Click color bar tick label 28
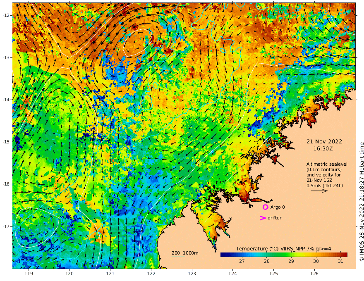The image size is (364, 281). [x=266, y=261]
